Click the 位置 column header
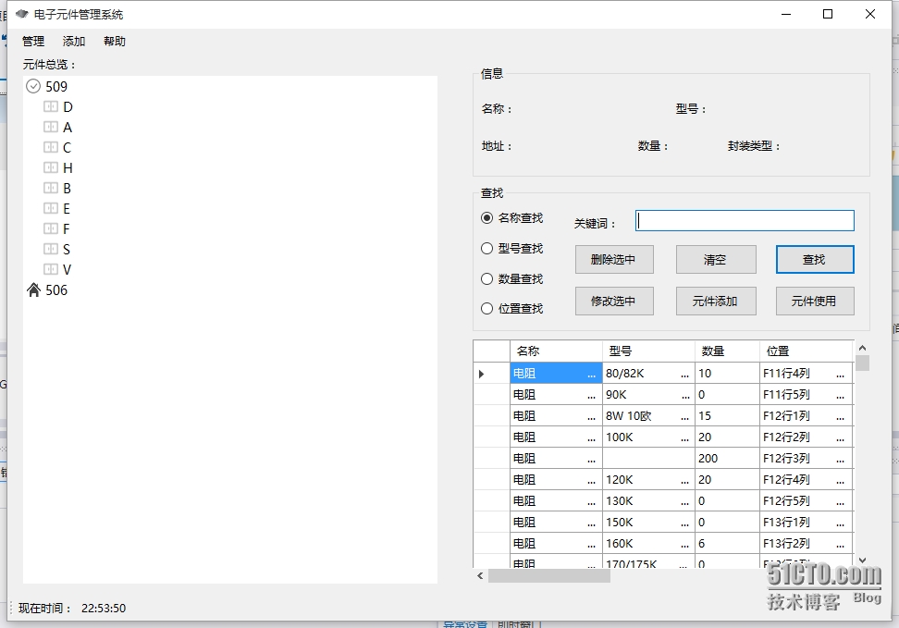The width and height of the screenshot is (899, 628). coord(807,351)
